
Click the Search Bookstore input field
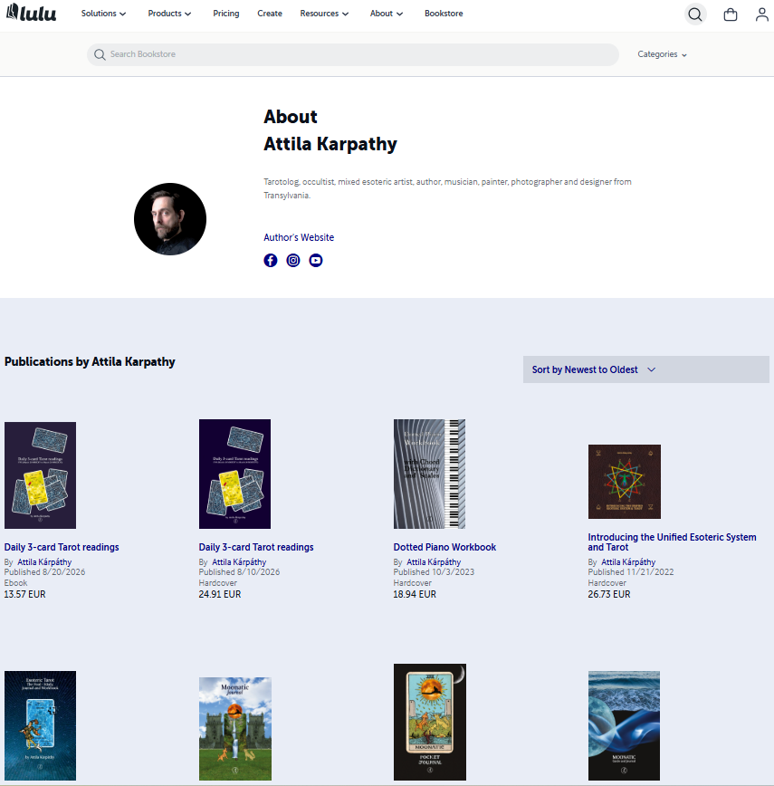353,54
